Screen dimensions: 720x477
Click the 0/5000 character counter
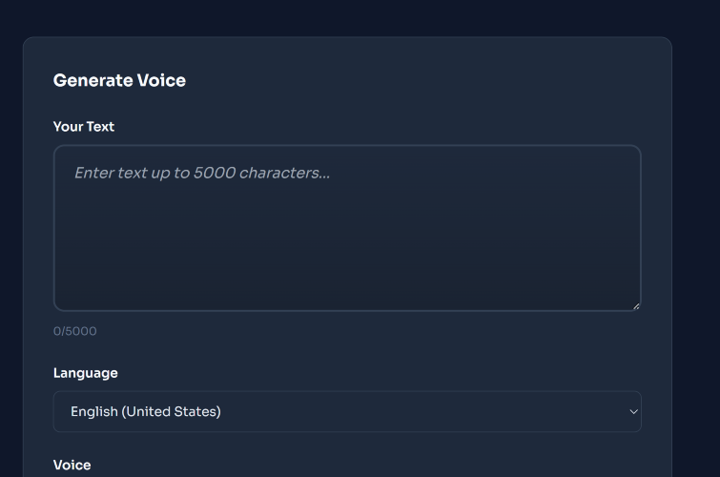pyautogui.click(x=75, y=331)
